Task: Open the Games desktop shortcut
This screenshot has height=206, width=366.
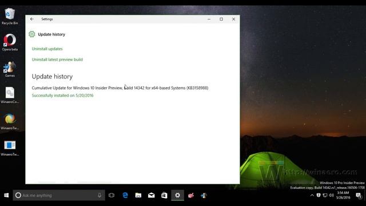Action: [10, 69]
